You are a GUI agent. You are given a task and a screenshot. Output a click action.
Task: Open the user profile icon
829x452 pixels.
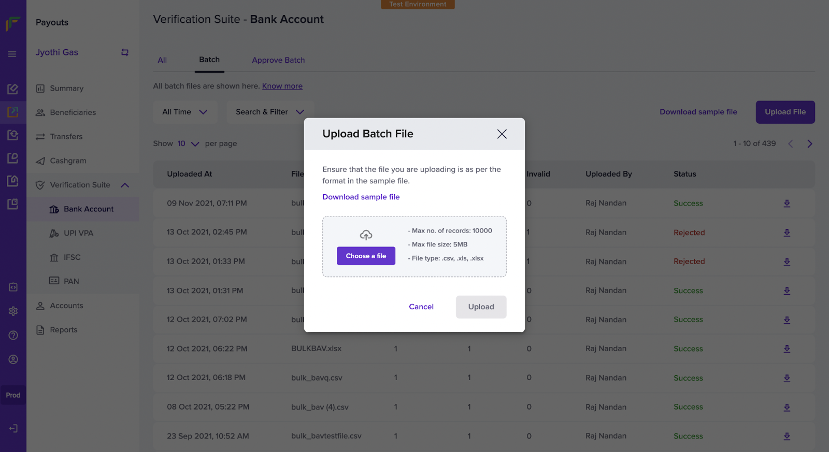(13, 359)
